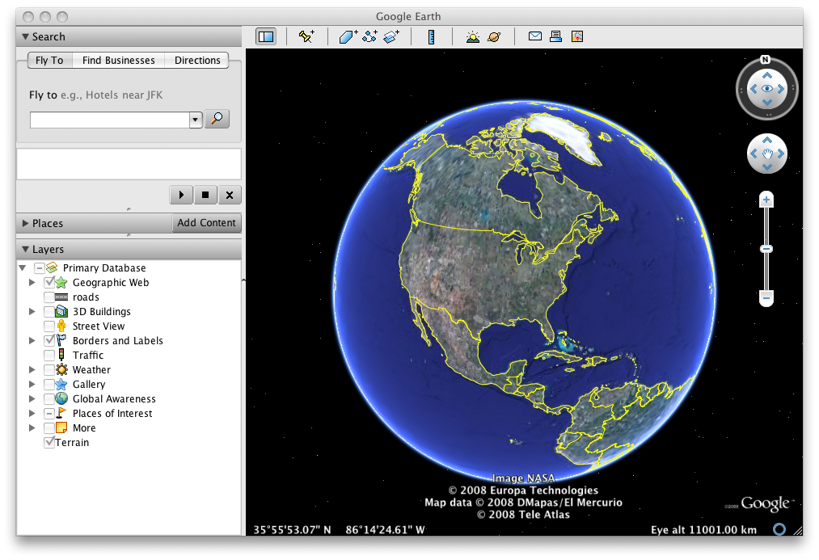This screenshot has width=819, height=560.
Task: Expand the Gallery layer tree
Action: tap(32, 384)
